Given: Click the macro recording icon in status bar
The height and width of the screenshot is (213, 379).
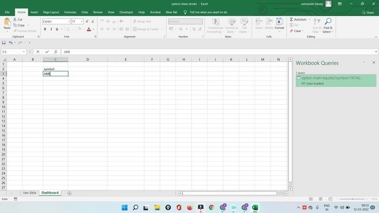Looking at the screenshot, I should coord(16,199).
